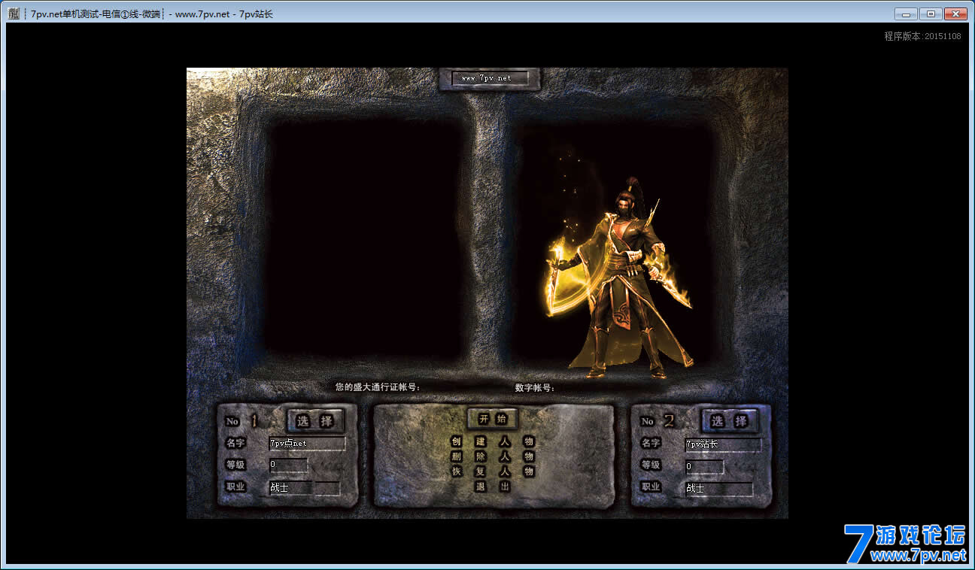This screenshot has height=570, width=975.
Task: Select 创建人物 to create a character
Action: pyautogui.click(x=493, y=441)
